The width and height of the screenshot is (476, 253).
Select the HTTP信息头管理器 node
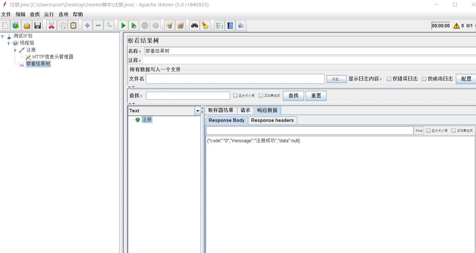(53, 57)
